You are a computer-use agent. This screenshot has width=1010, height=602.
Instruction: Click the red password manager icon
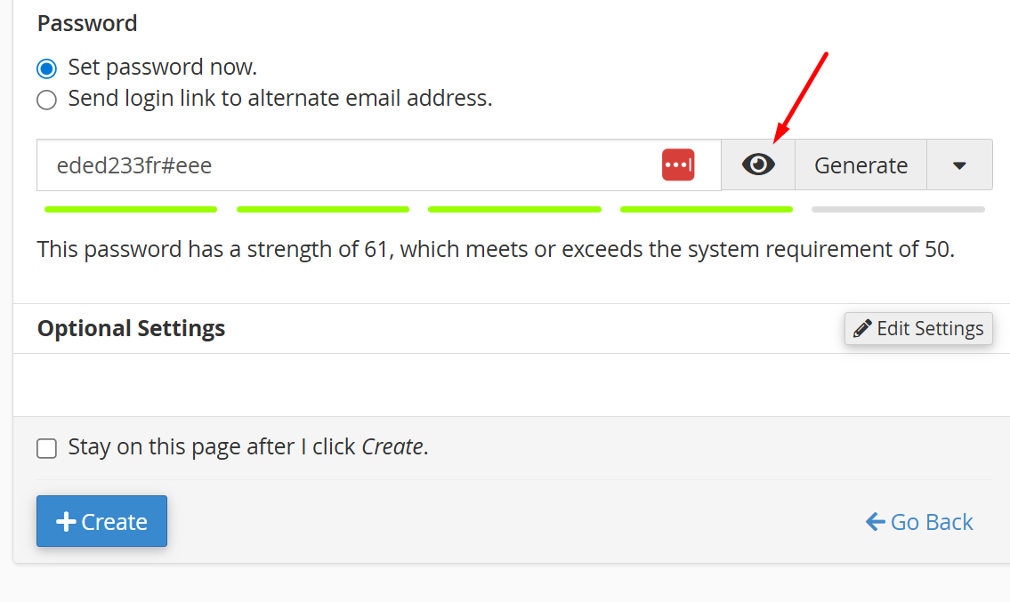click(678, 165)
